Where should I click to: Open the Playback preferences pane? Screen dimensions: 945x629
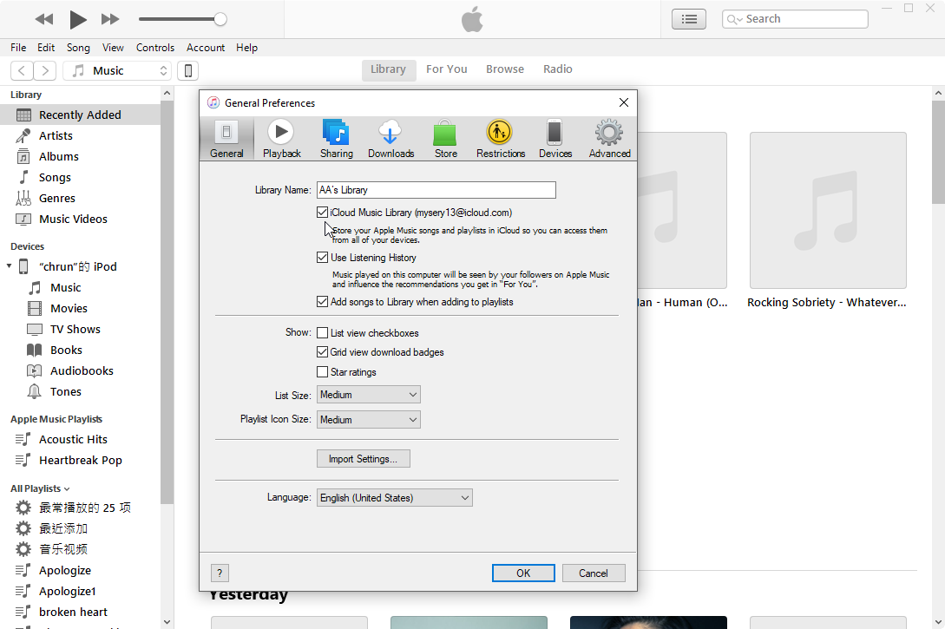(281, 139)
